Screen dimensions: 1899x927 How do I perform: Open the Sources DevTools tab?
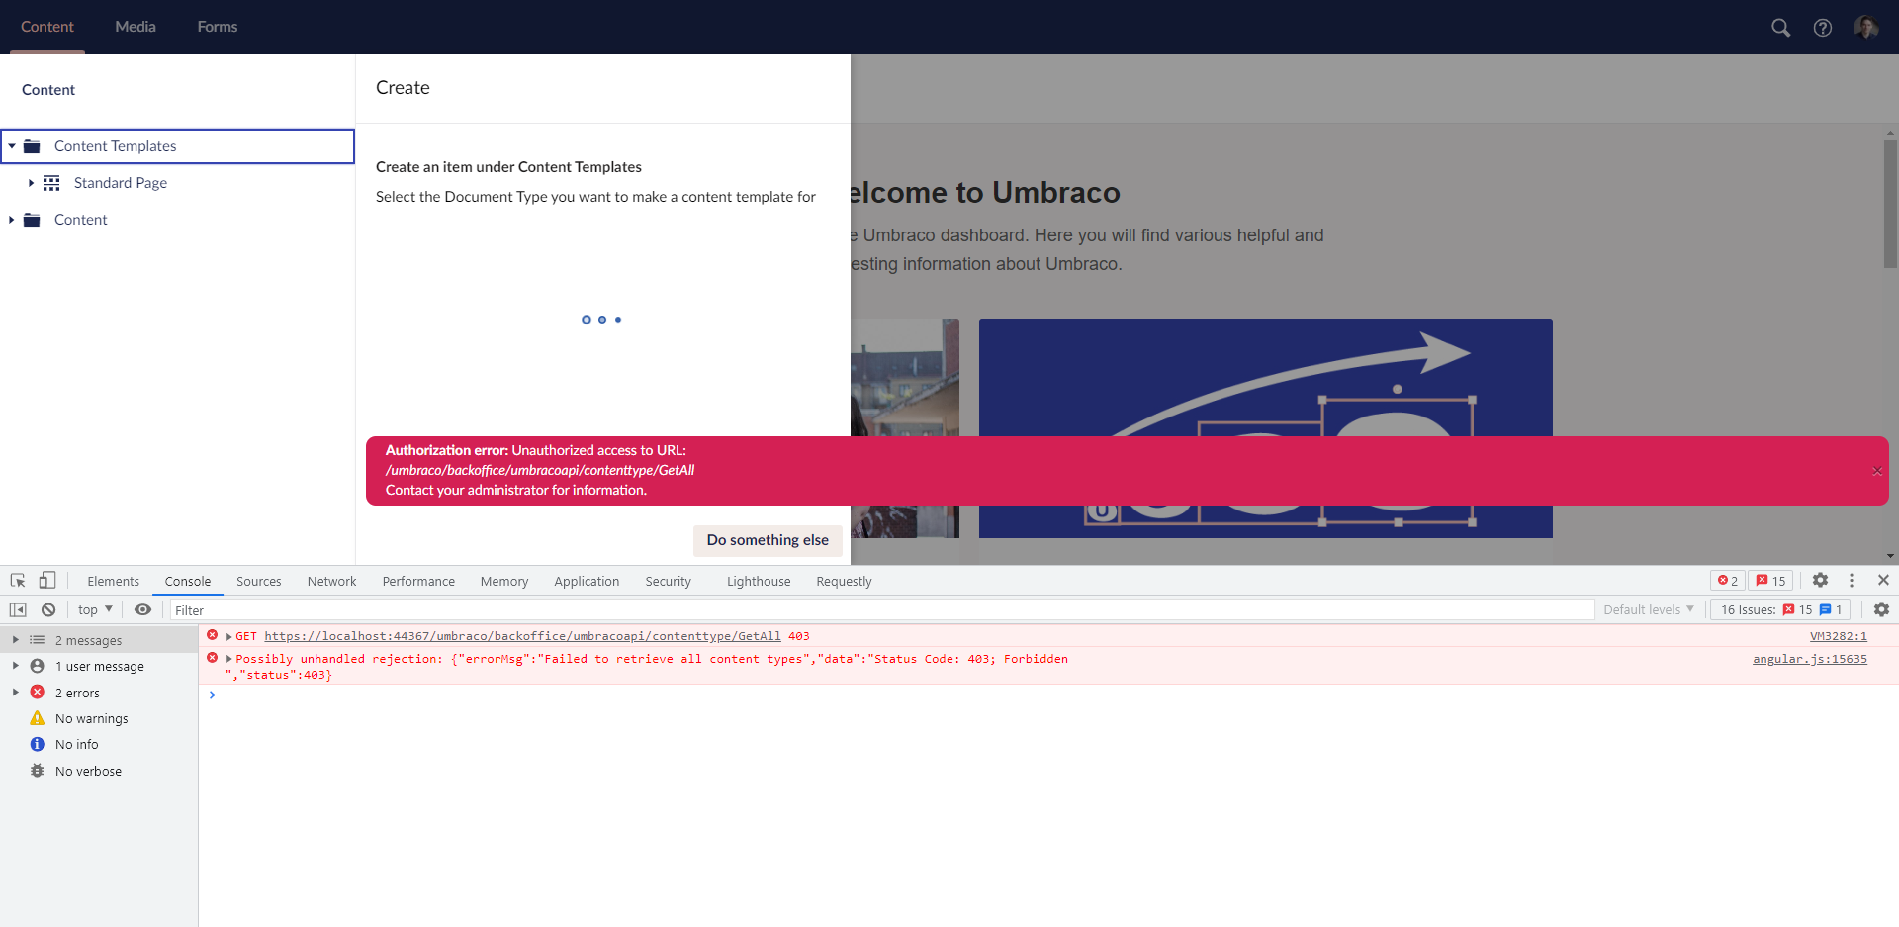pos(259,581)
